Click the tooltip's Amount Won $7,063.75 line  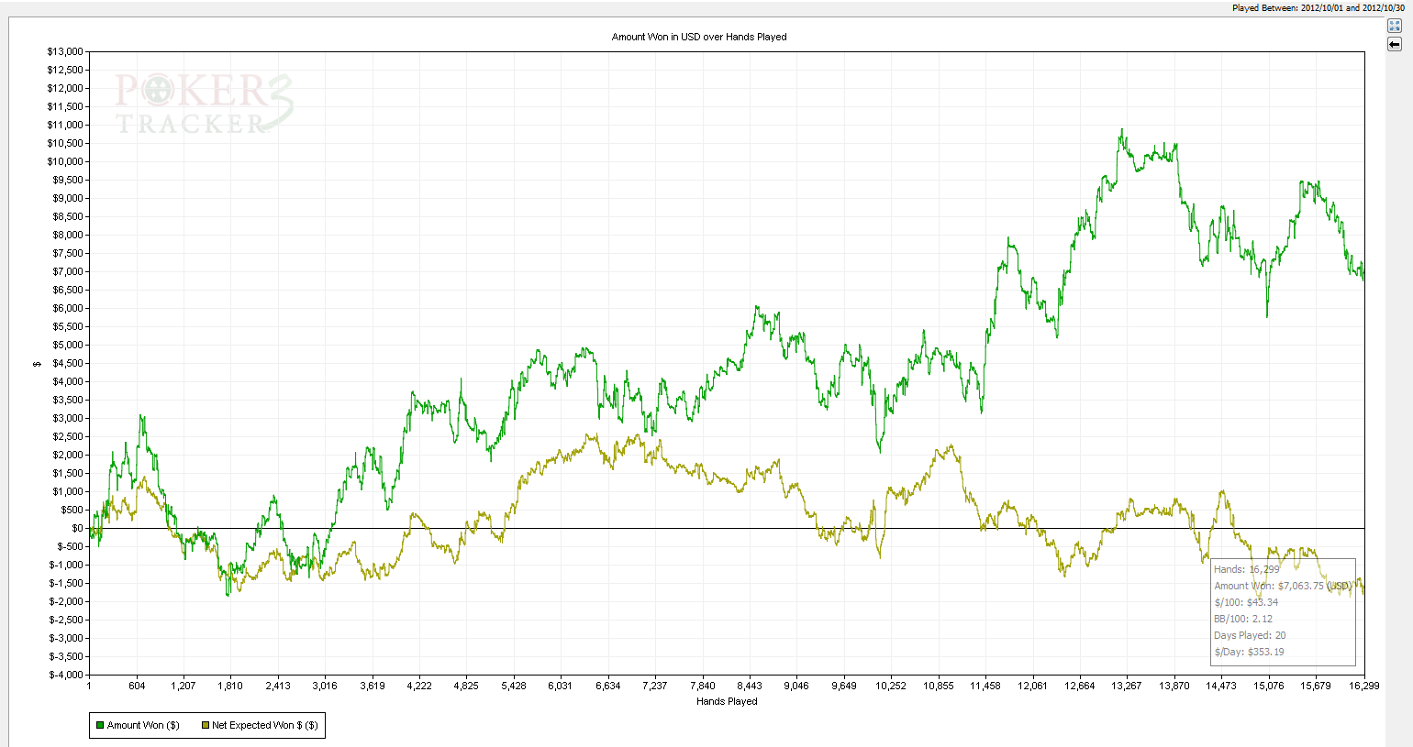pos(1282,586)
